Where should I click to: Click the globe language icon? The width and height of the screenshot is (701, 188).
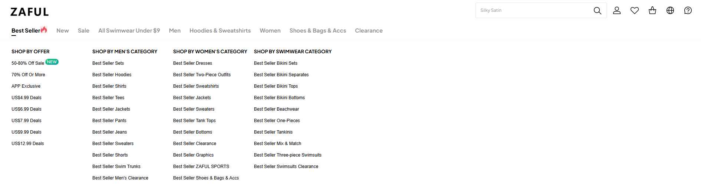point(670,11)
